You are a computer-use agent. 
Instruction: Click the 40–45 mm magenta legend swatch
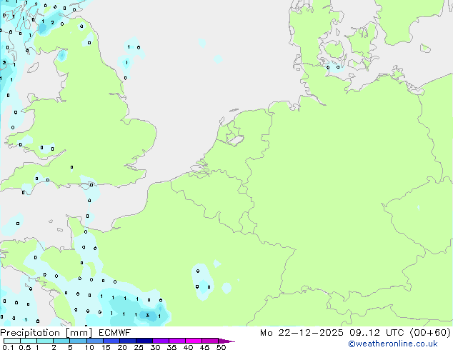click(194, 341)
